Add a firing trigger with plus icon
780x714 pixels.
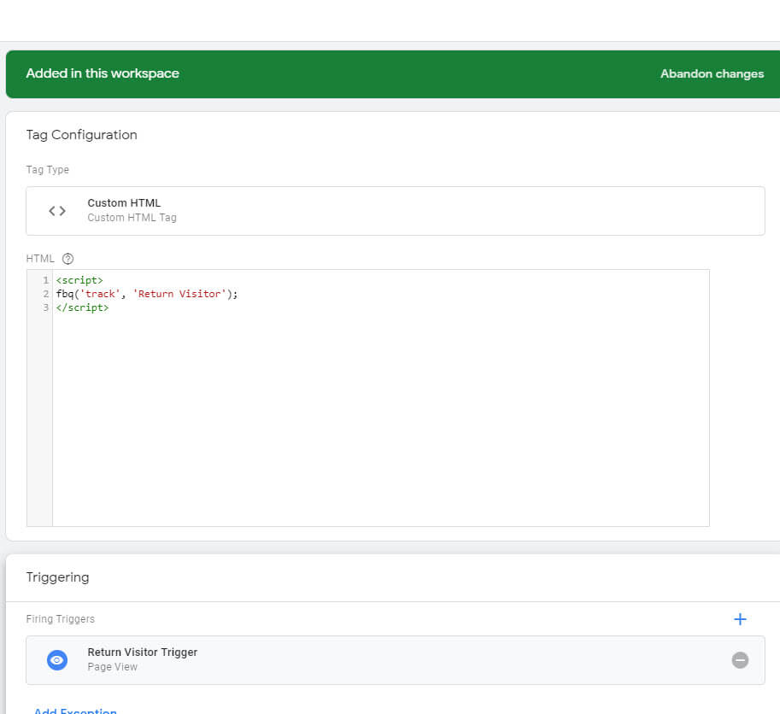[740, 619]
